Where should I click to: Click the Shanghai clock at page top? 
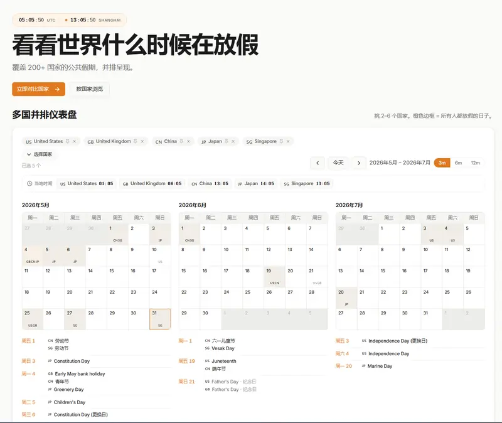93,20
